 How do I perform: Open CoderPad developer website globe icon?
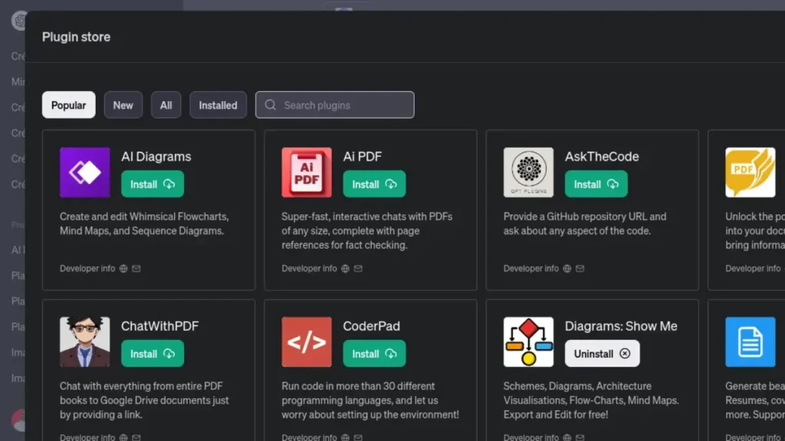point(345,437)
